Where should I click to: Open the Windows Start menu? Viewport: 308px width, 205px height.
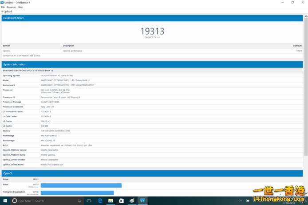(5, 201)
